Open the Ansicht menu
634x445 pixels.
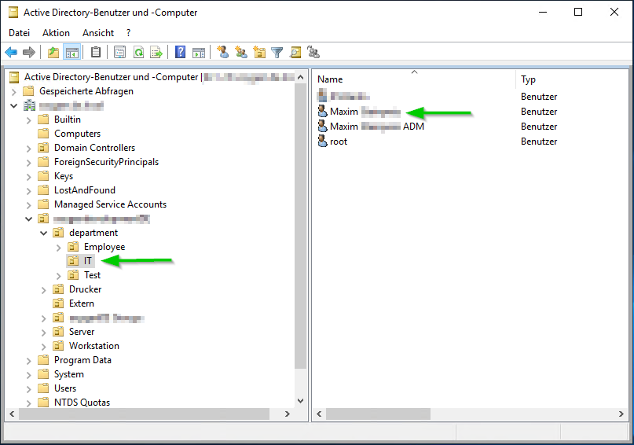(x=98, y=33)
